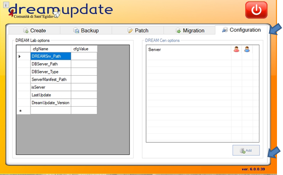Viewport: 283px width, 175px height.
Task: Click the blue user icon column header
Action: pos(247,49)
